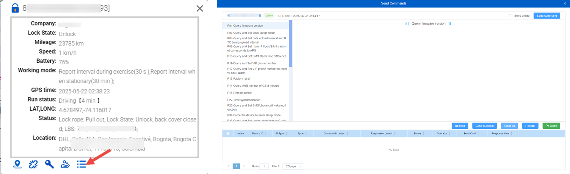Sort table by Device ID column
This screenshot has width=570, height=174.
pos(260,134)
